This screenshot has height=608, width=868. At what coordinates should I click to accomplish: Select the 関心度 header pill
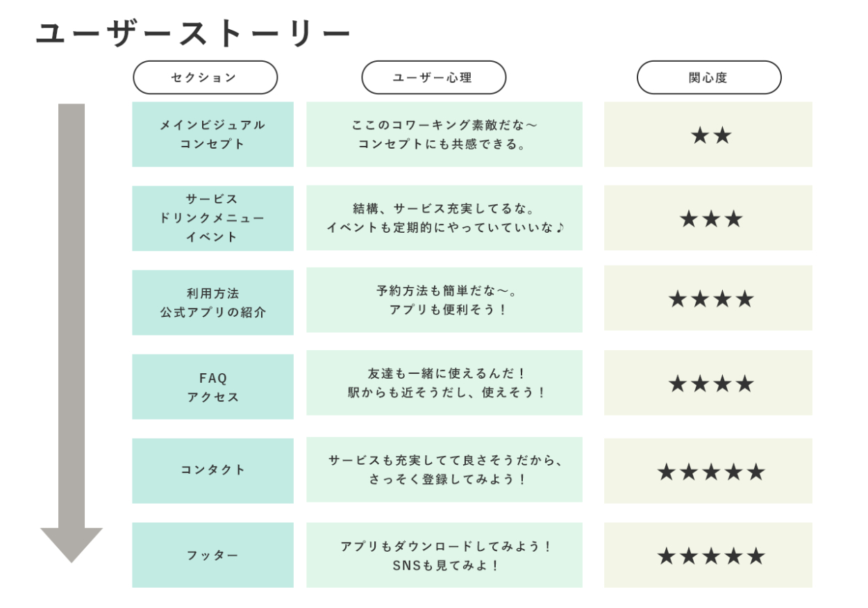709,77
